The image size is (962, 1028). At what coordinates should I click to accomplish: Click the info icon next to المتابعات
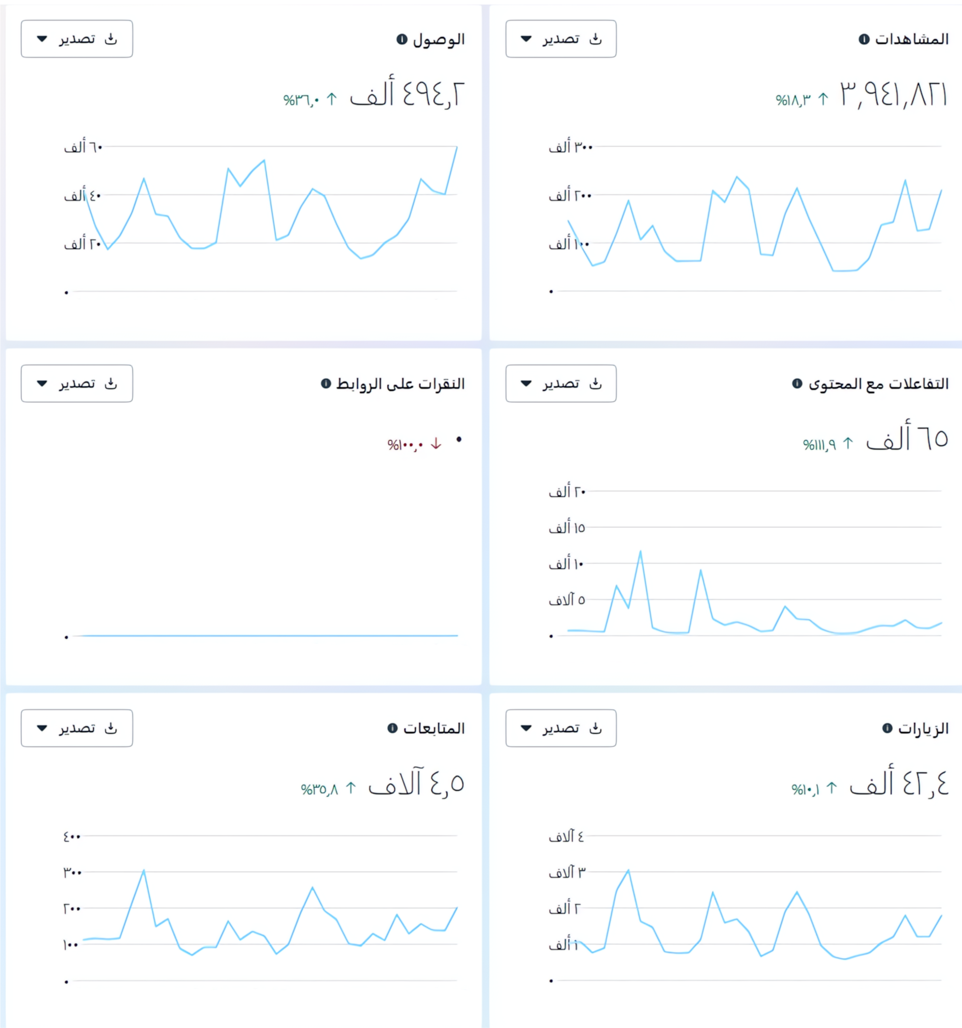point(393,728)
